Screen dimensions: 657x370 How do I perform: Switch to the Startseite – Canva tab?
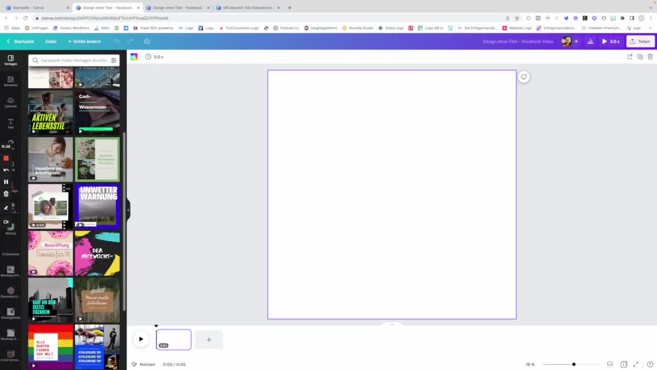pos(36,8)
